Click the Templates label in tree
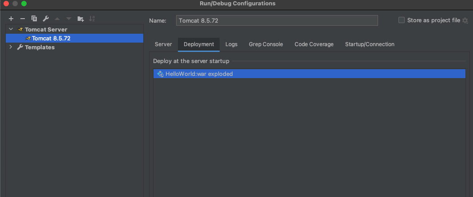Viewport: 473px width, 197px height. pyautogui.click(x=40, y=47)
